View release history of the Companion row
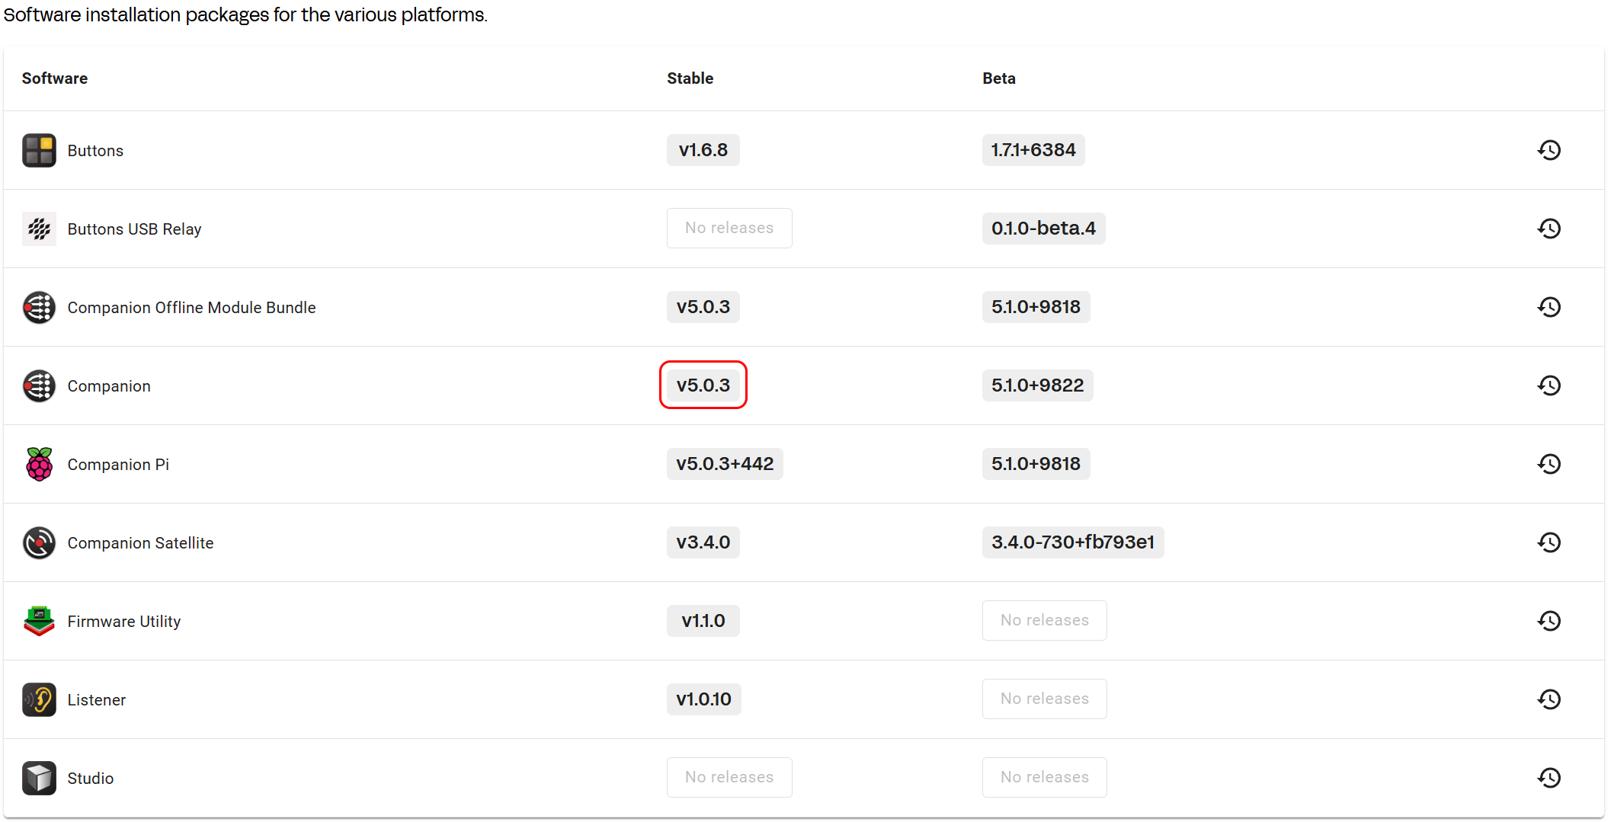Screen dimensions: 1611x822 coord(1549,385)
